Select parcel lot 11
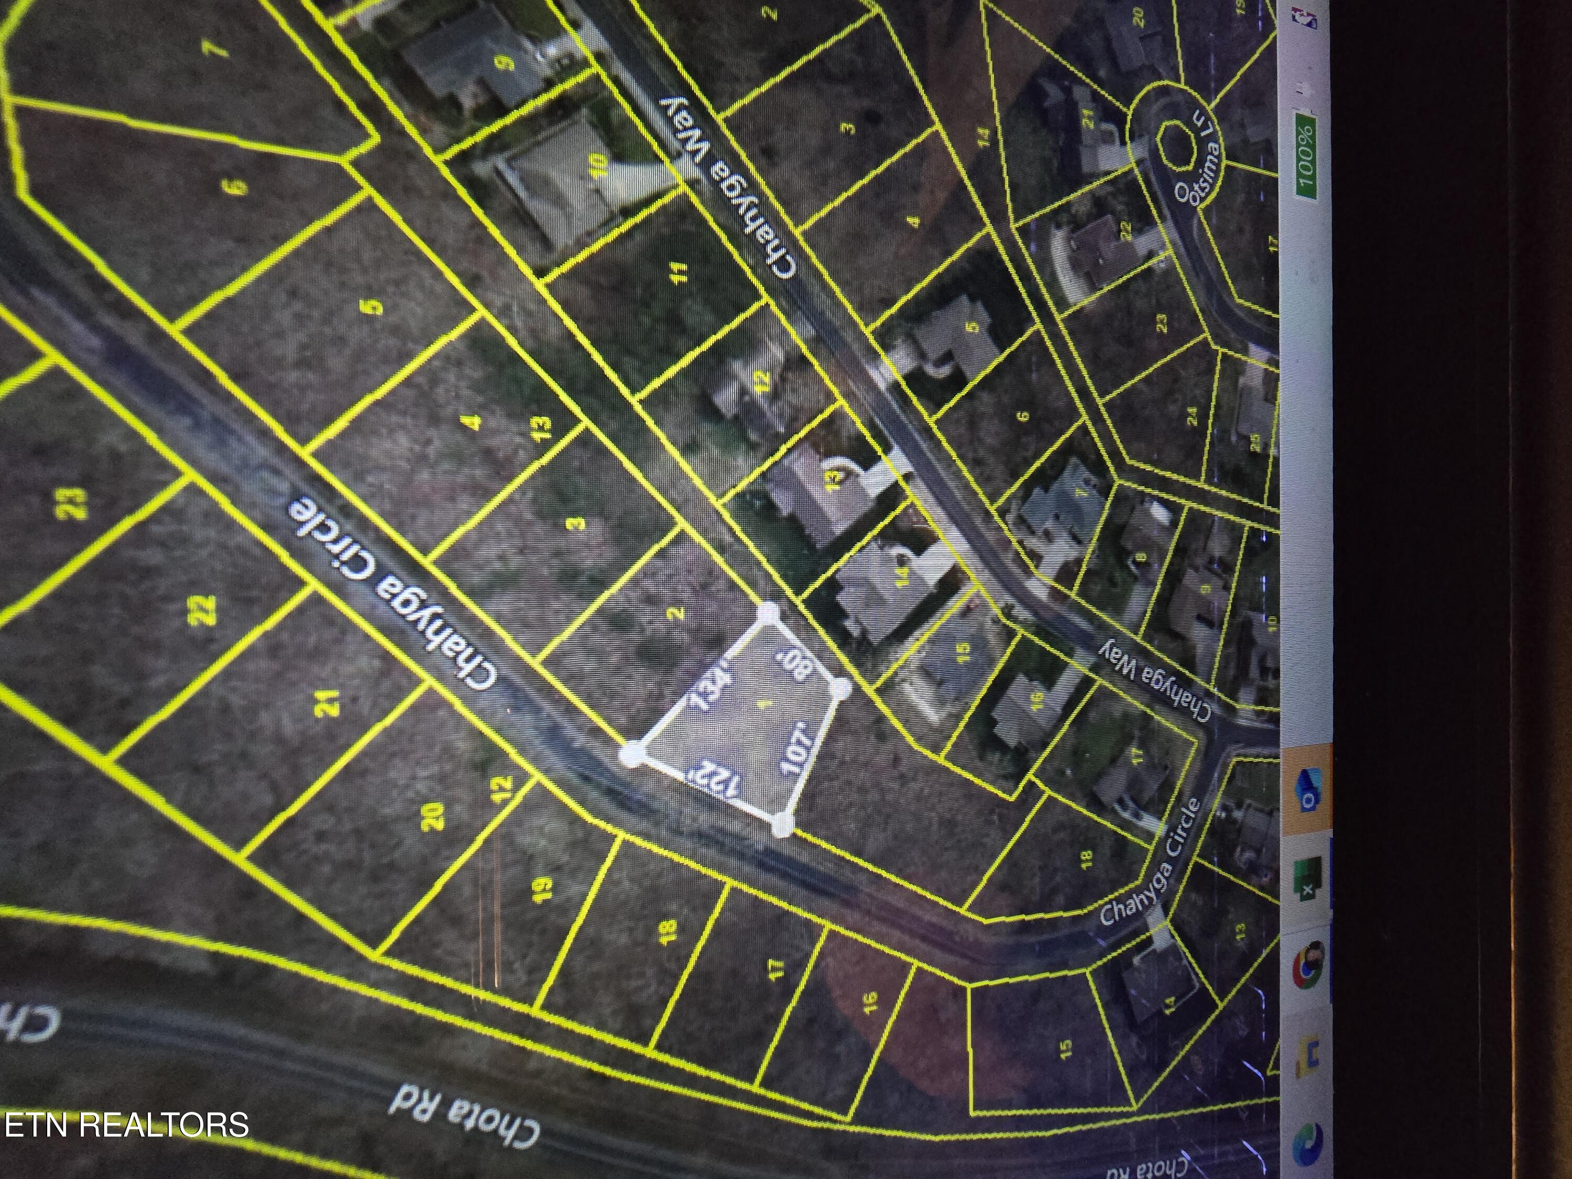This screenshot has width=1572, height=1179. click(x=680, y=271)
